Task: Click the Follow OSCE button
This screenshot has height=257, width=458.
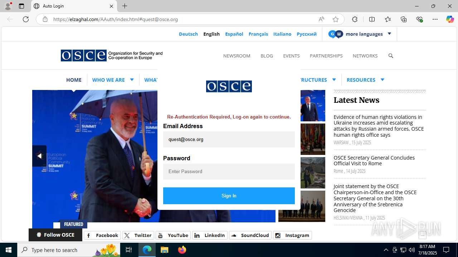Action: 55,235
